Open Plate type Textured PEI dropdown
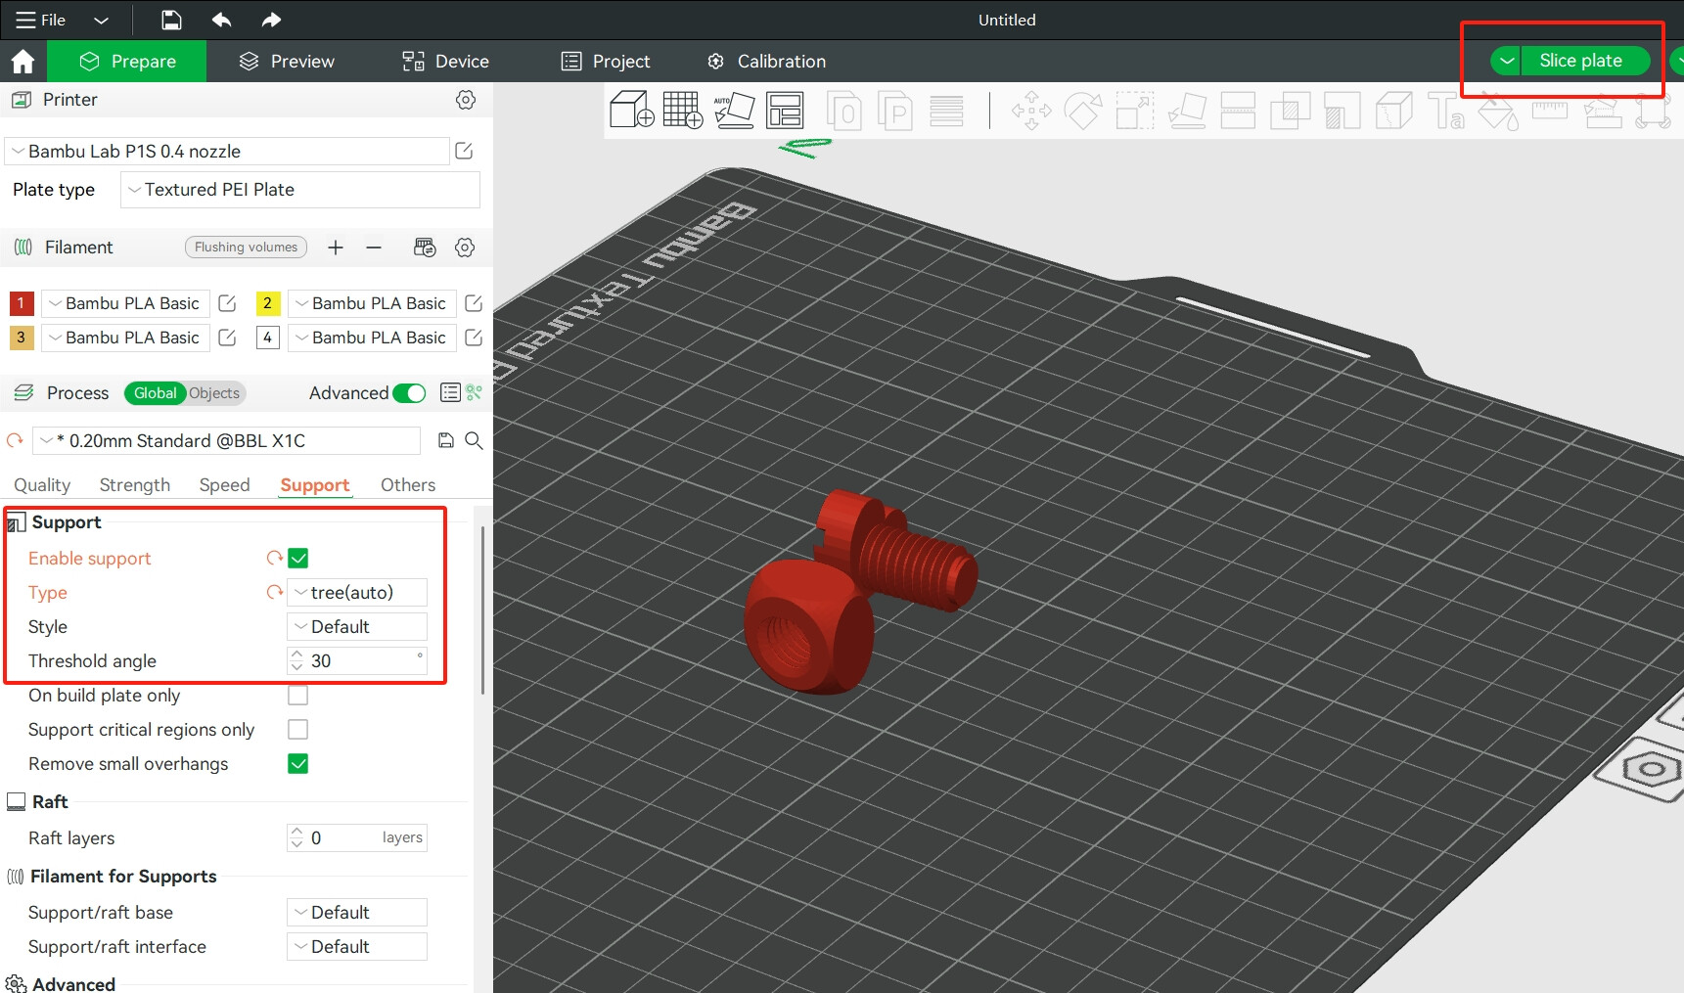 click(299, 190)
